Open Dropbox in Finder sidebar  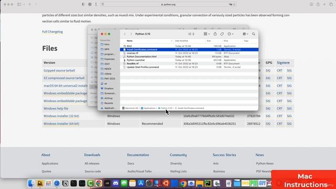coord(109,88)
